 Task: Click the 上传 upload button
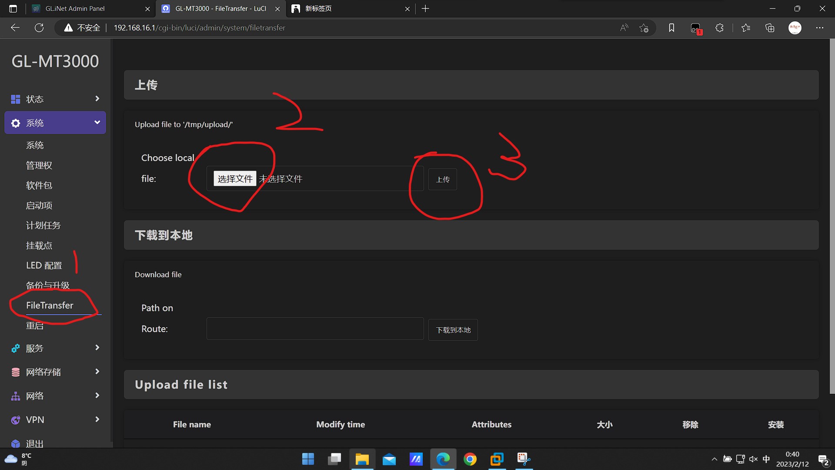443,179
